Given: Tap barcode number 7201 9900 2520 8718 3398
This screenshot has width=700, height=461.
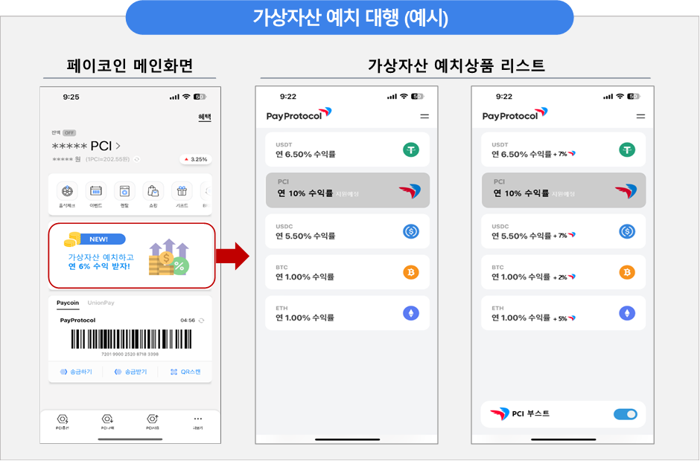Looking at the screenshot, I should [x=130, y=354].
